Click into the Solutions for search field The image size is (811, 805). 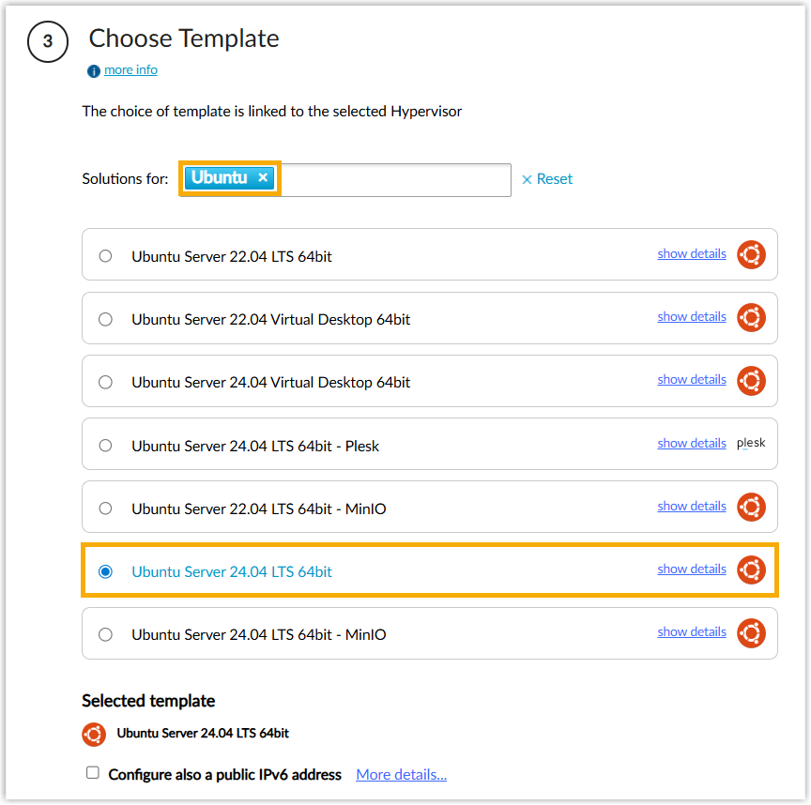click(394, 179)
